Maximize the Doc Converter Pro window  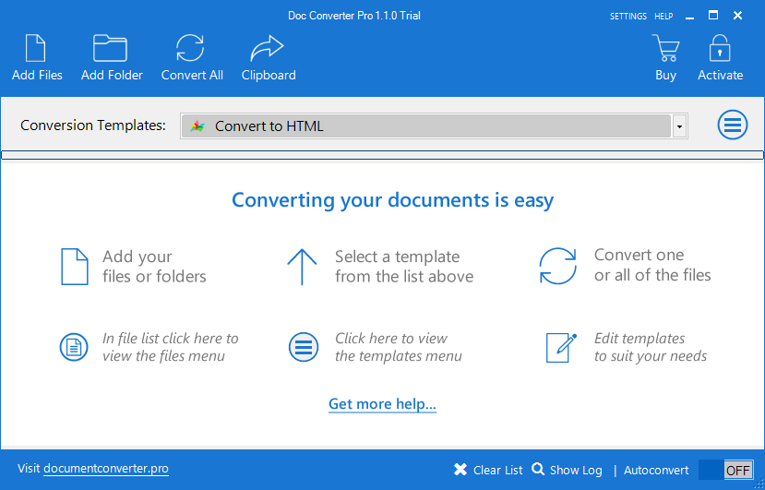pos(713,15)
